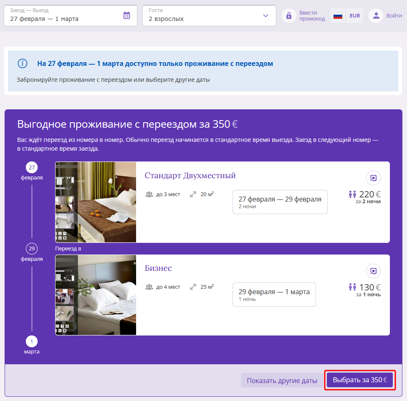
Task: Click the capacity icon beside до 4 мест
Action: 149,287
